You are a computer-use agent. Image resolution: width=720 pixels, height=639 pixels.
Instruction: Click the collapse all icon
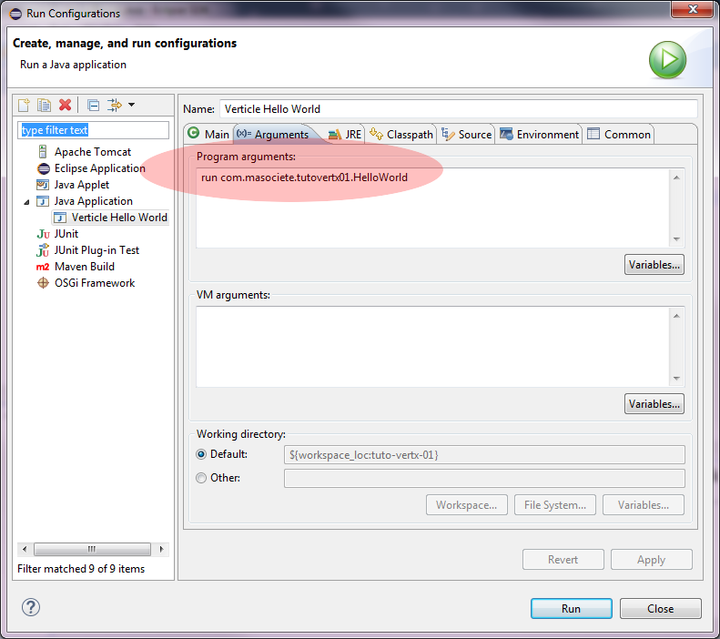[93, 105]
